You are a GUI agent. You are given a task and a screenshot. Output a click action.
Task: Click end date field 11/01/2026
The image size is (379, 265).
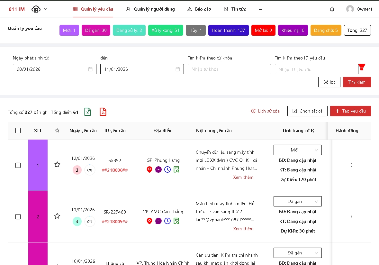[142, 69]
